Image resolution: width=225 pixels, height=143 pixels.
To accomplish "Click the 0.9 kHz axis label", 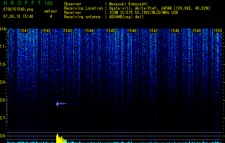I will click(3, 82).
